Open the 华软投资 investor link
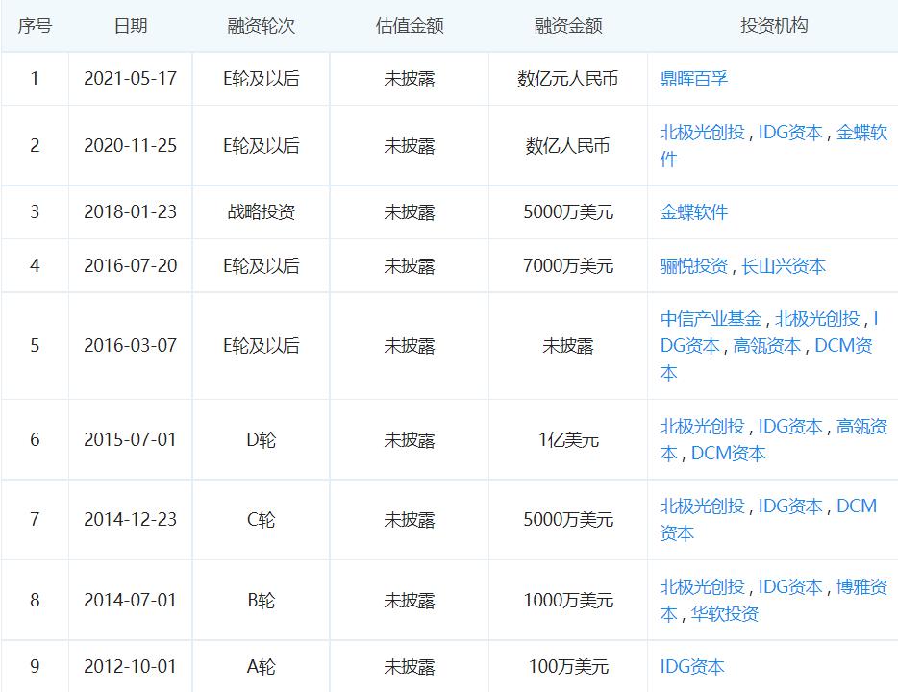This screenshot has width=898, height=692. (x=725, y=613)
